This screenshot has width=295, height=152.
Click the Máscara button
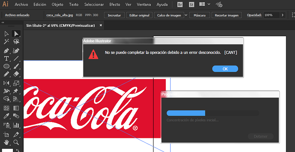pos(199,15)
